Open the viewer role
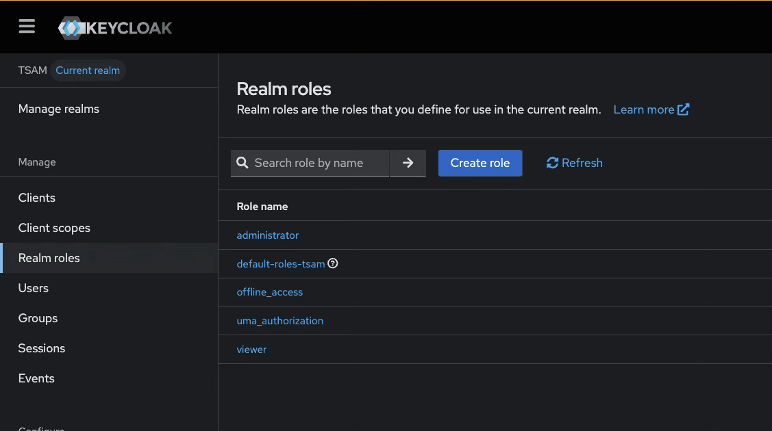The image size is (772, 431). click(x=251, y=350)
